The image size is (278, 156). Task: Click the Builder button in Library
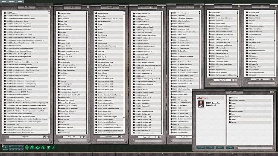(230, 147)
